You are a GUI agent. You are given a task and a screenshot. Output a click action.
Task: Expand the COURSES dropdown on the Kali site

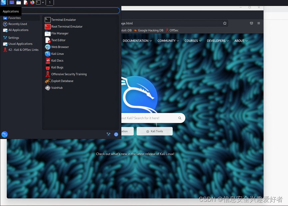[193, 40]
